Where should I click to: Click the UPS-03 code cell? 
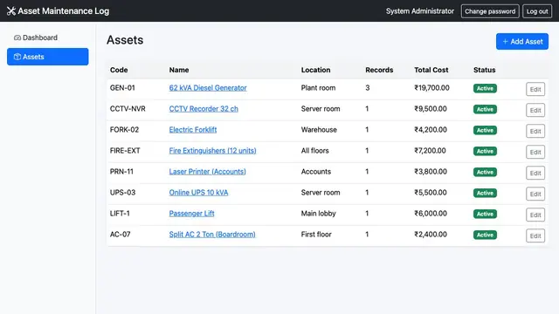click(x=122, y=193)
